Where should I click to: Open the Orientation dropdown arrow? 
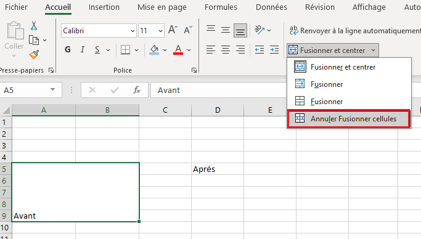tap(269, 30)
